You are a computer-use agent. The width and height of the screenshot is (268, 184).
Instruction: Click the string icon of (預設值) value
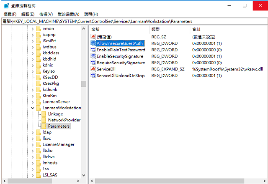click(93, 37)
